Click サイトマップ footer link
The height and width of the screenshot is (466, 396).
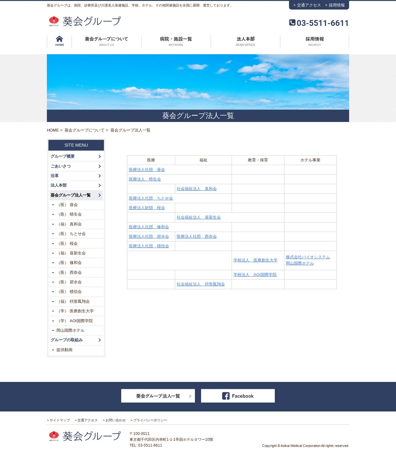tap(59, 420)
